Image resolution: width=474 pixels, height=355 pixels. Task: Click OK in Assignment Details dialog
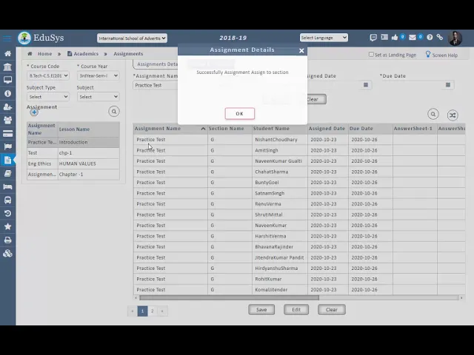pyautogui.click(x=240, y=113)
